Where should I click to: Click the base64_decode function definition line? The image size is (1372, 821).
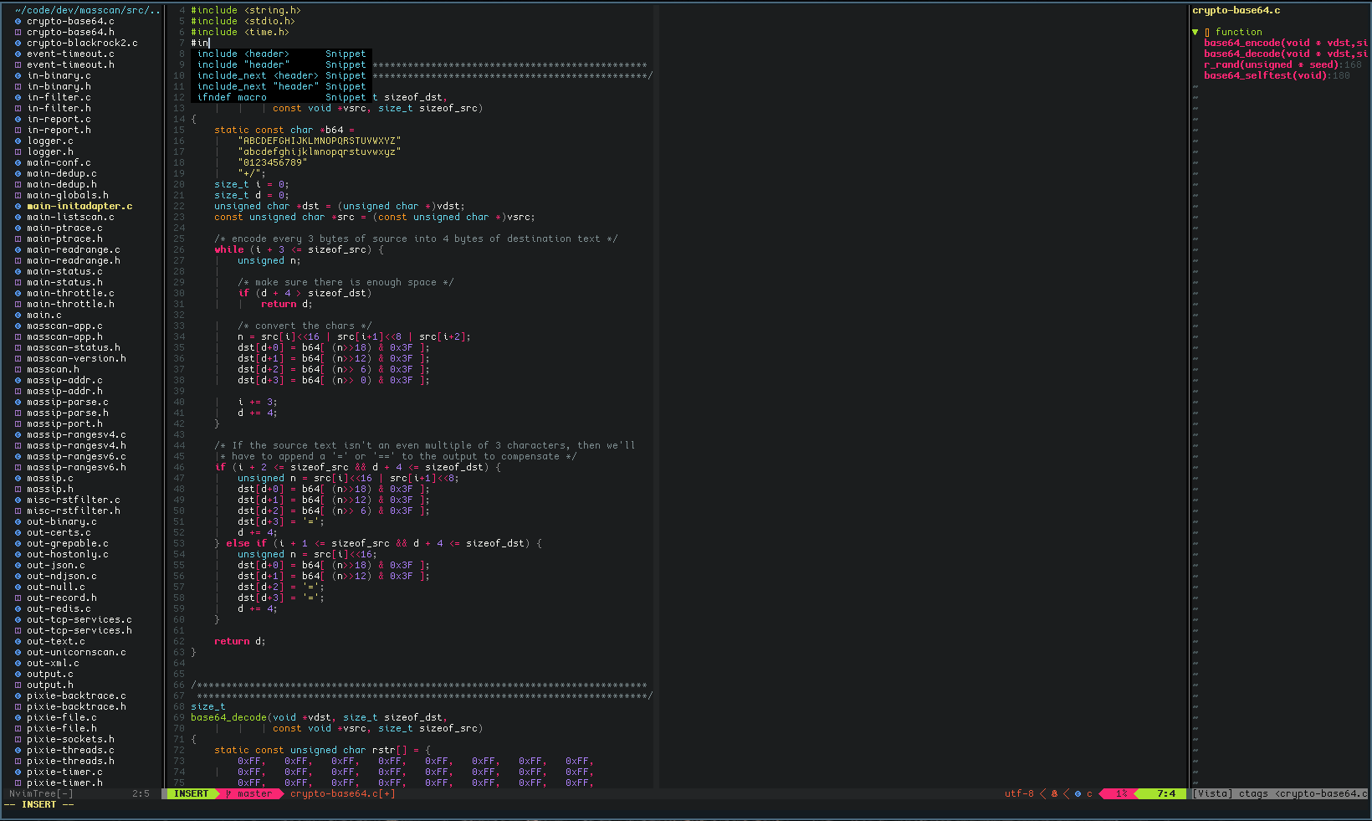pyautogui.click(x=319, y=717)
